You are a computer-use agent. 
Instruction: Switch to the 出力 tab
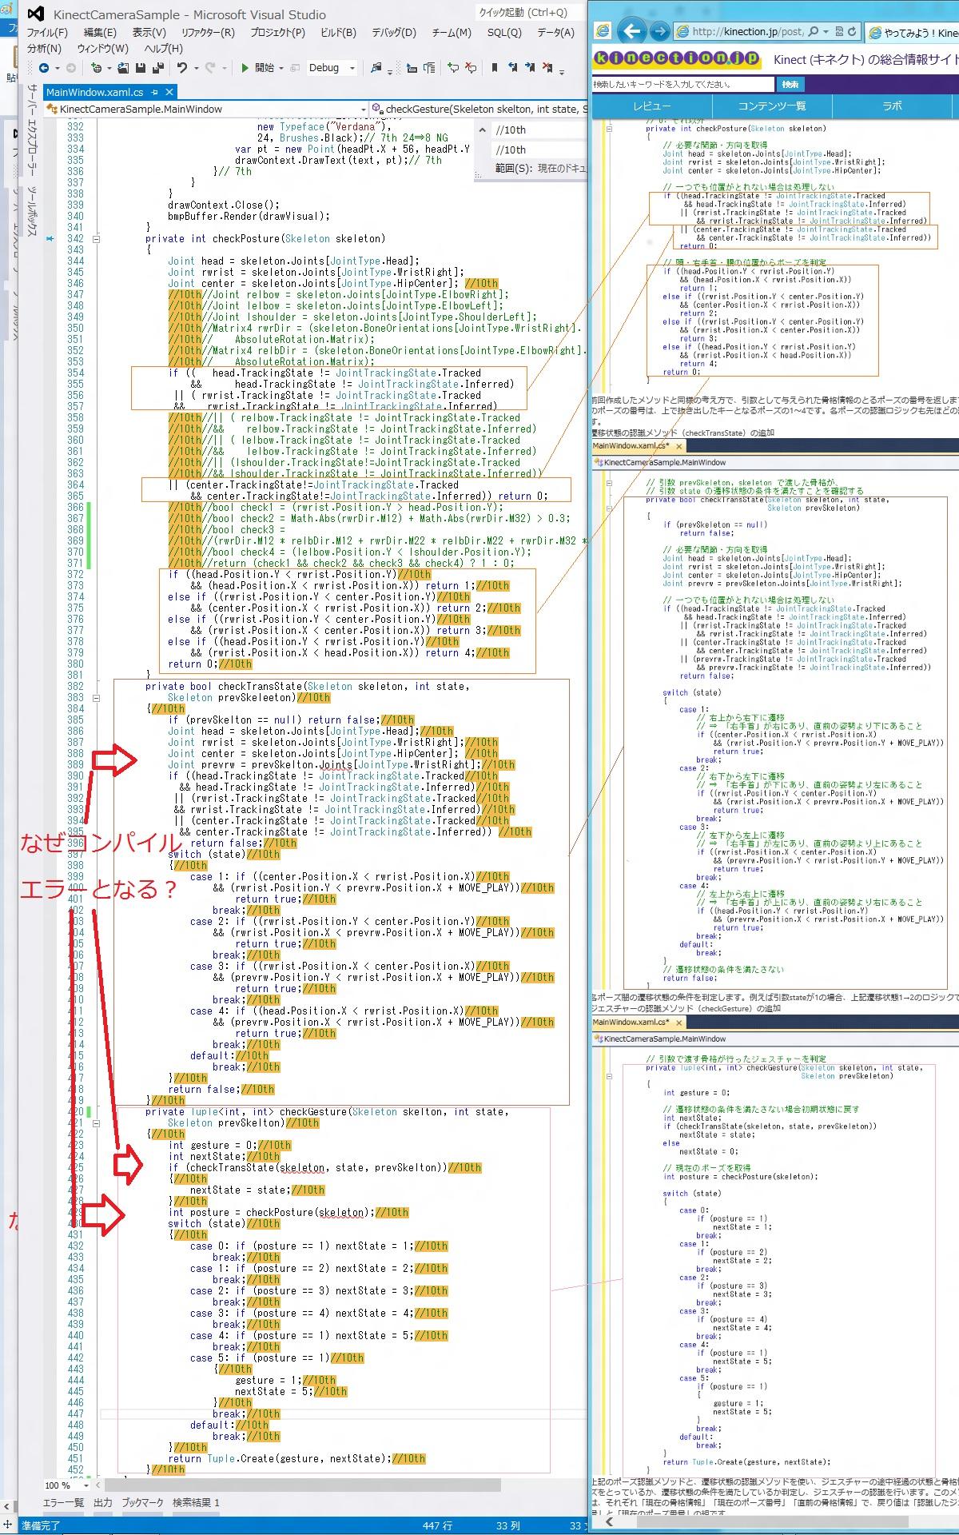(x=103, y=1503)
